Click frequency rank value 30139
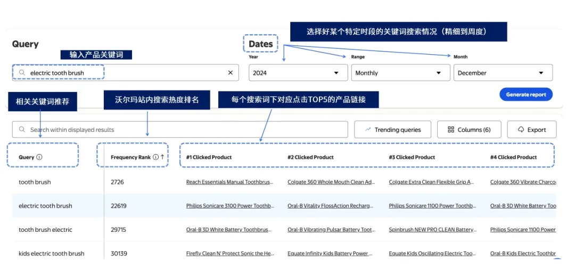The width and height of the screenshot is (575, 269). click(x=119, y=253)
